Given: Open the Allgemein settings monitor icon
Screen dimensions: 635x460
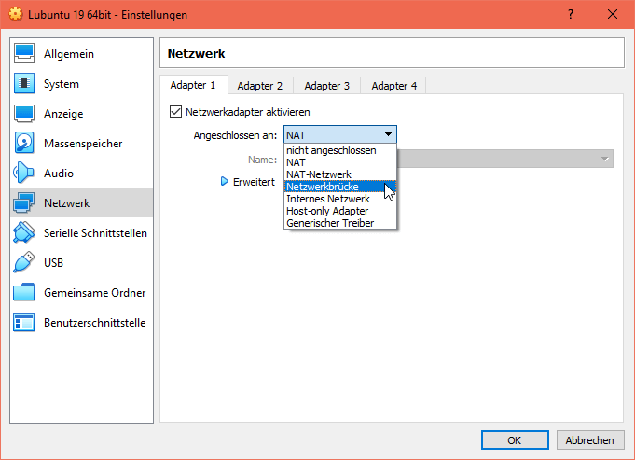Looking at the screenshot, I should [24, 53].
